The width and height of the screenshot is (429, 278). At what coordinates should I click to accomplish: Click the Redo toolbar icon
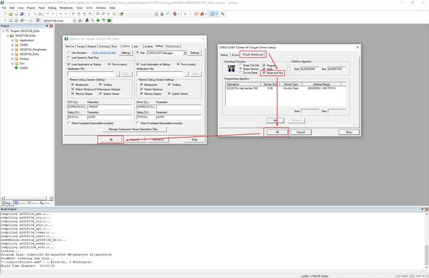click(x=54, y=13)
